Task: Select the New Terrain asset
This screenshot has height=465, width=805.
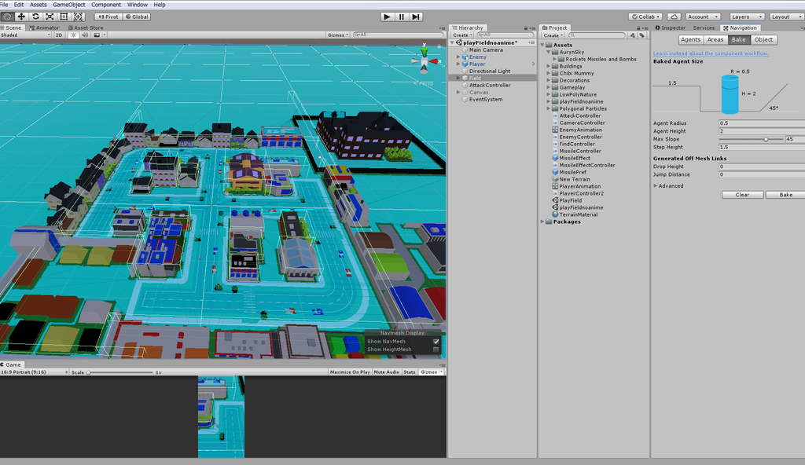Action: click(x=575, y=180)
